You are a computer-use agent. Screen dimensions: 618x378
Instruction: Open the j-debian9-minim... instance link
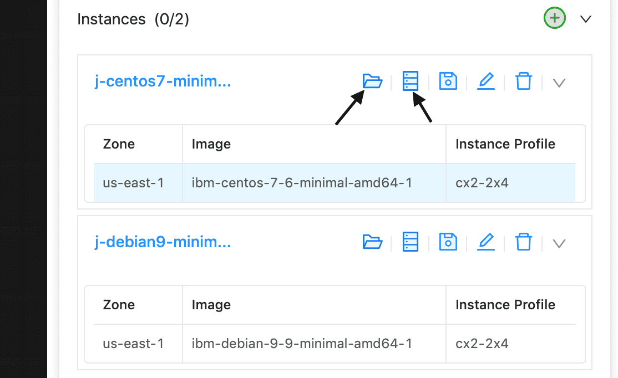point(163,242)
